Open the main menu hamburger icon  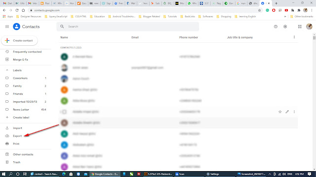pos(7,27)
